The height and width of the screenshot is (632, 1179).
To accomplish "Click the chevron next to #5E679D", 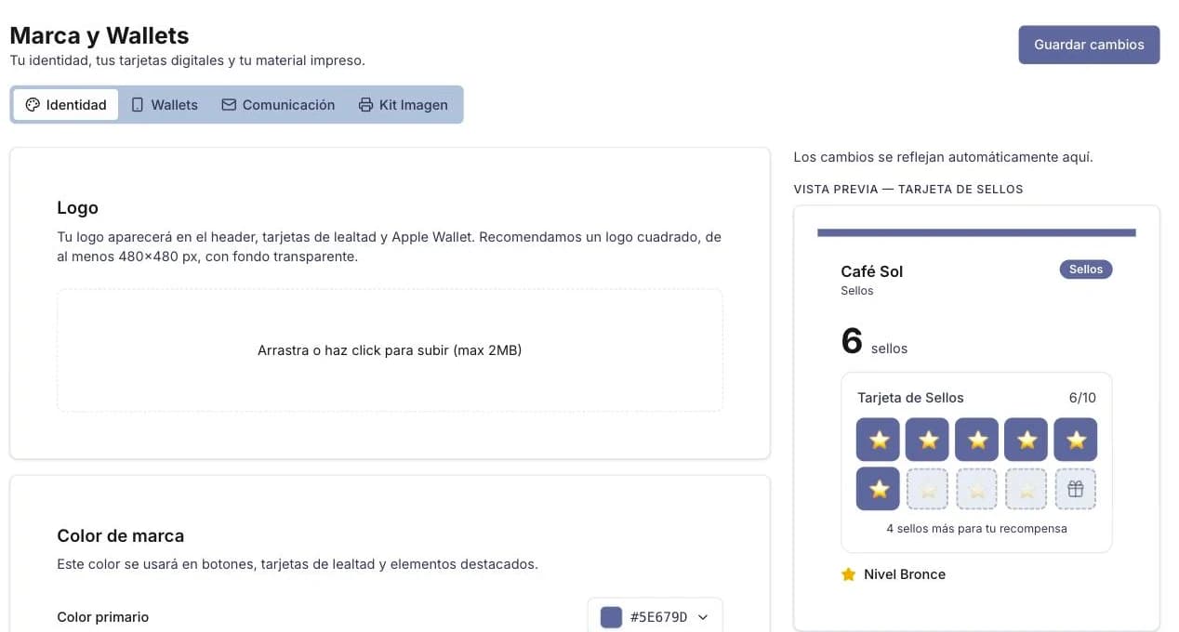I will click(x=703, y=617).
